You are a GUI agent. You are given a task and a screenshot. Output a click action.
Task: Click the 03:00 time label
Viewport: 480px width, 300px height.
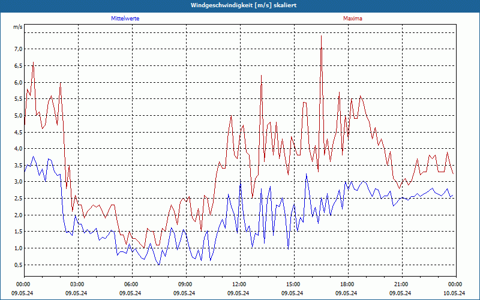pyautogui.click(x=77, y=284)
